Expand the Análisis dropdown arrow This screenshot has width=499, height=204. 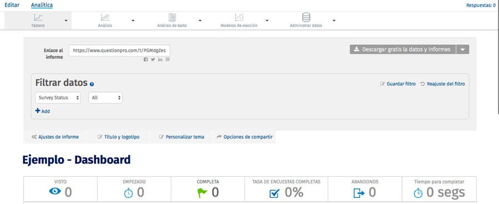point(133,20)
